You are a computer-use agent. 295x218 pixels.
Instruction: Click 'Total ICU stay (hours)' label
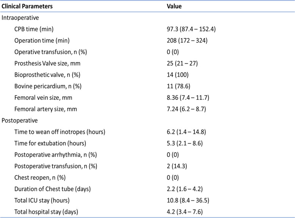[42, 201]
